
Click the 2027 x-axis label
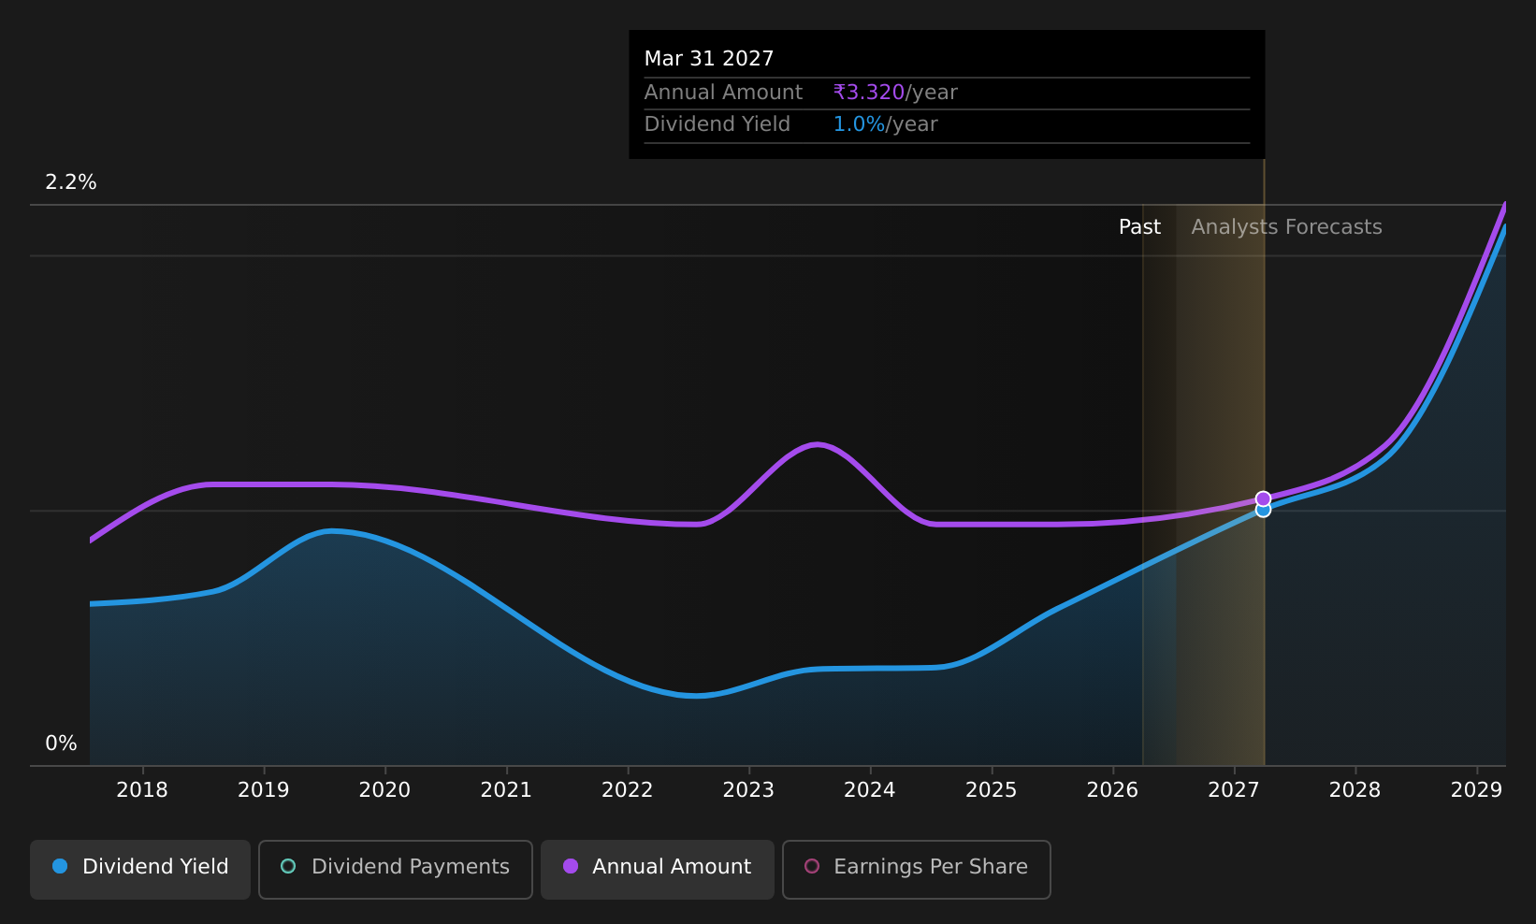click(x=1234, y=790)
